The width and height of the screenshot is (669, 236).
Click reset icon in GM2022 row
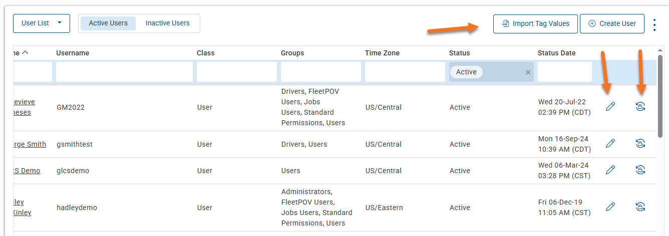(x=640, y=106)
